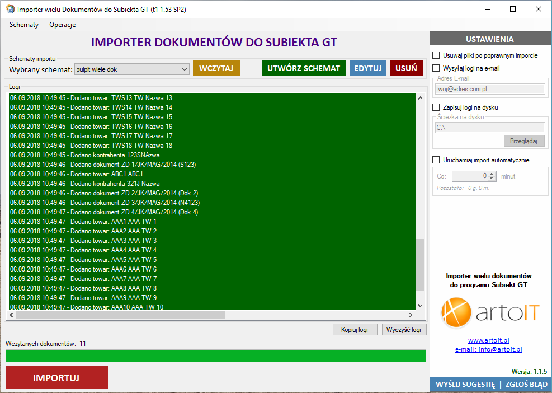This screenshot has height=393, width=552.
Task: Click the horizontal log scrollbar thumb
Action: (120, 315)
